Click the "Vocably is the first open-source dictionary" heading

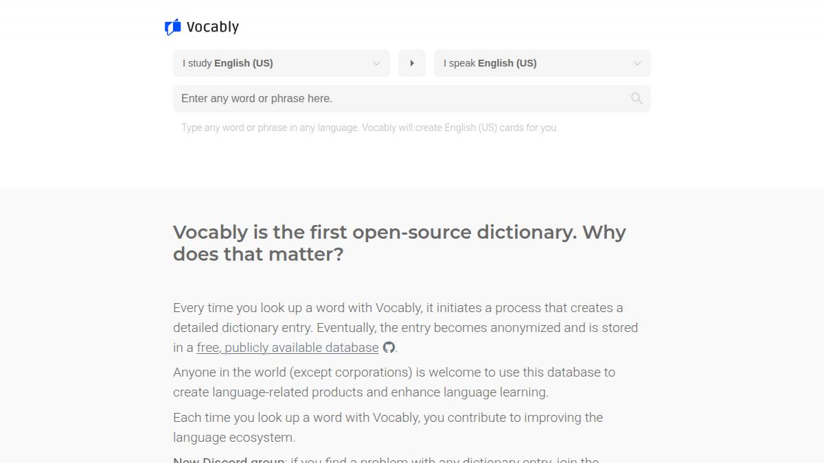[399, 233]
